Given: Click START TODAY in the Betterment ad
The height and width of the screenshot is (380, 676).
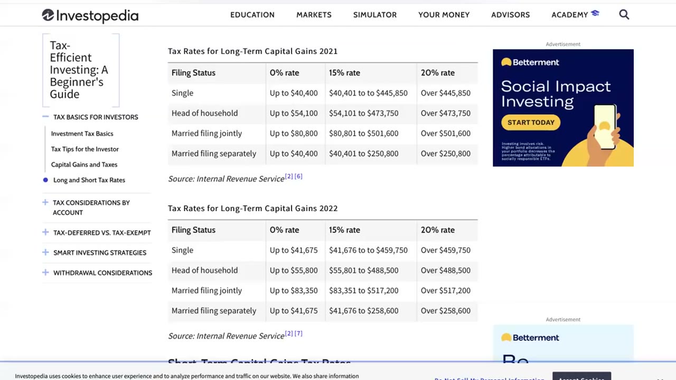Looking at the screenshot, I should (x=531, y=122).
